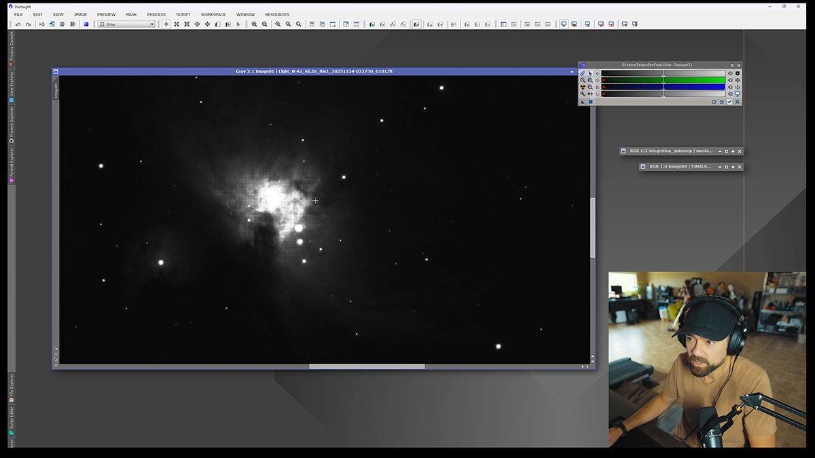Select the black-point zoom-in readout icon in STF
Image resolution: width=815 pixels, height=458 pixels.
[590, 80]
